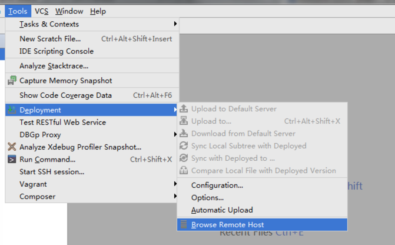Expand the Vagrant submenu arrow

175,184
